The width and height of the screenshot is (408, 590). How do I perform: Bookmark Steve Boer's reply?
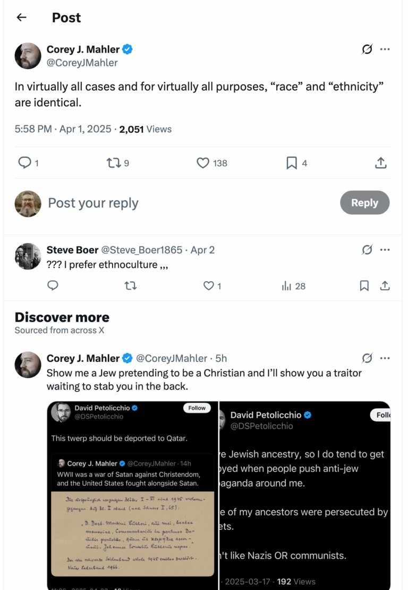tap(364, 286)
